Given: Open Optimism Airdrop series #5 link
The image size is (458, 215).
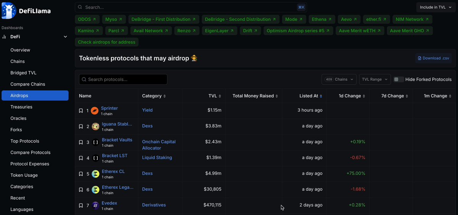Looking at the screenshot, I should 298,31.
